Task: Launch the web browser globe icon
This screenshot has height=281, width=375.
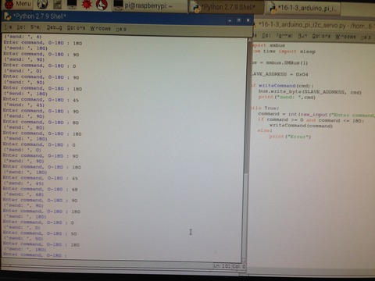Action: 42,4
